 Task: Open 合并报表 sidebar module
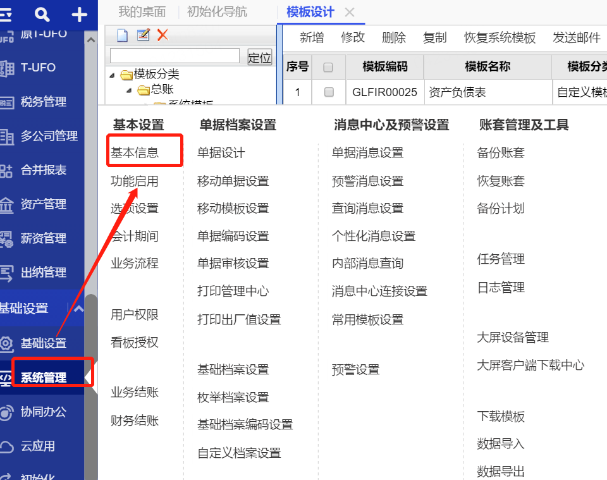point(44,170)
